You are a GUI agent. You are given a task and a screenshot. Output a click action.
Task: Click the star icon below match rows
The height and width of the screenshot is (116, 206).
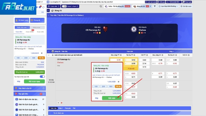tap(58, 103)
